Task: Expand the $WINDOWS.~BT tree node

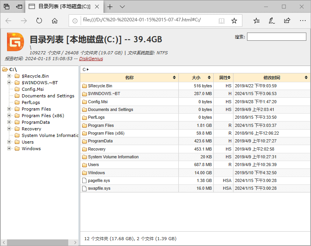Action: (9, 83)
